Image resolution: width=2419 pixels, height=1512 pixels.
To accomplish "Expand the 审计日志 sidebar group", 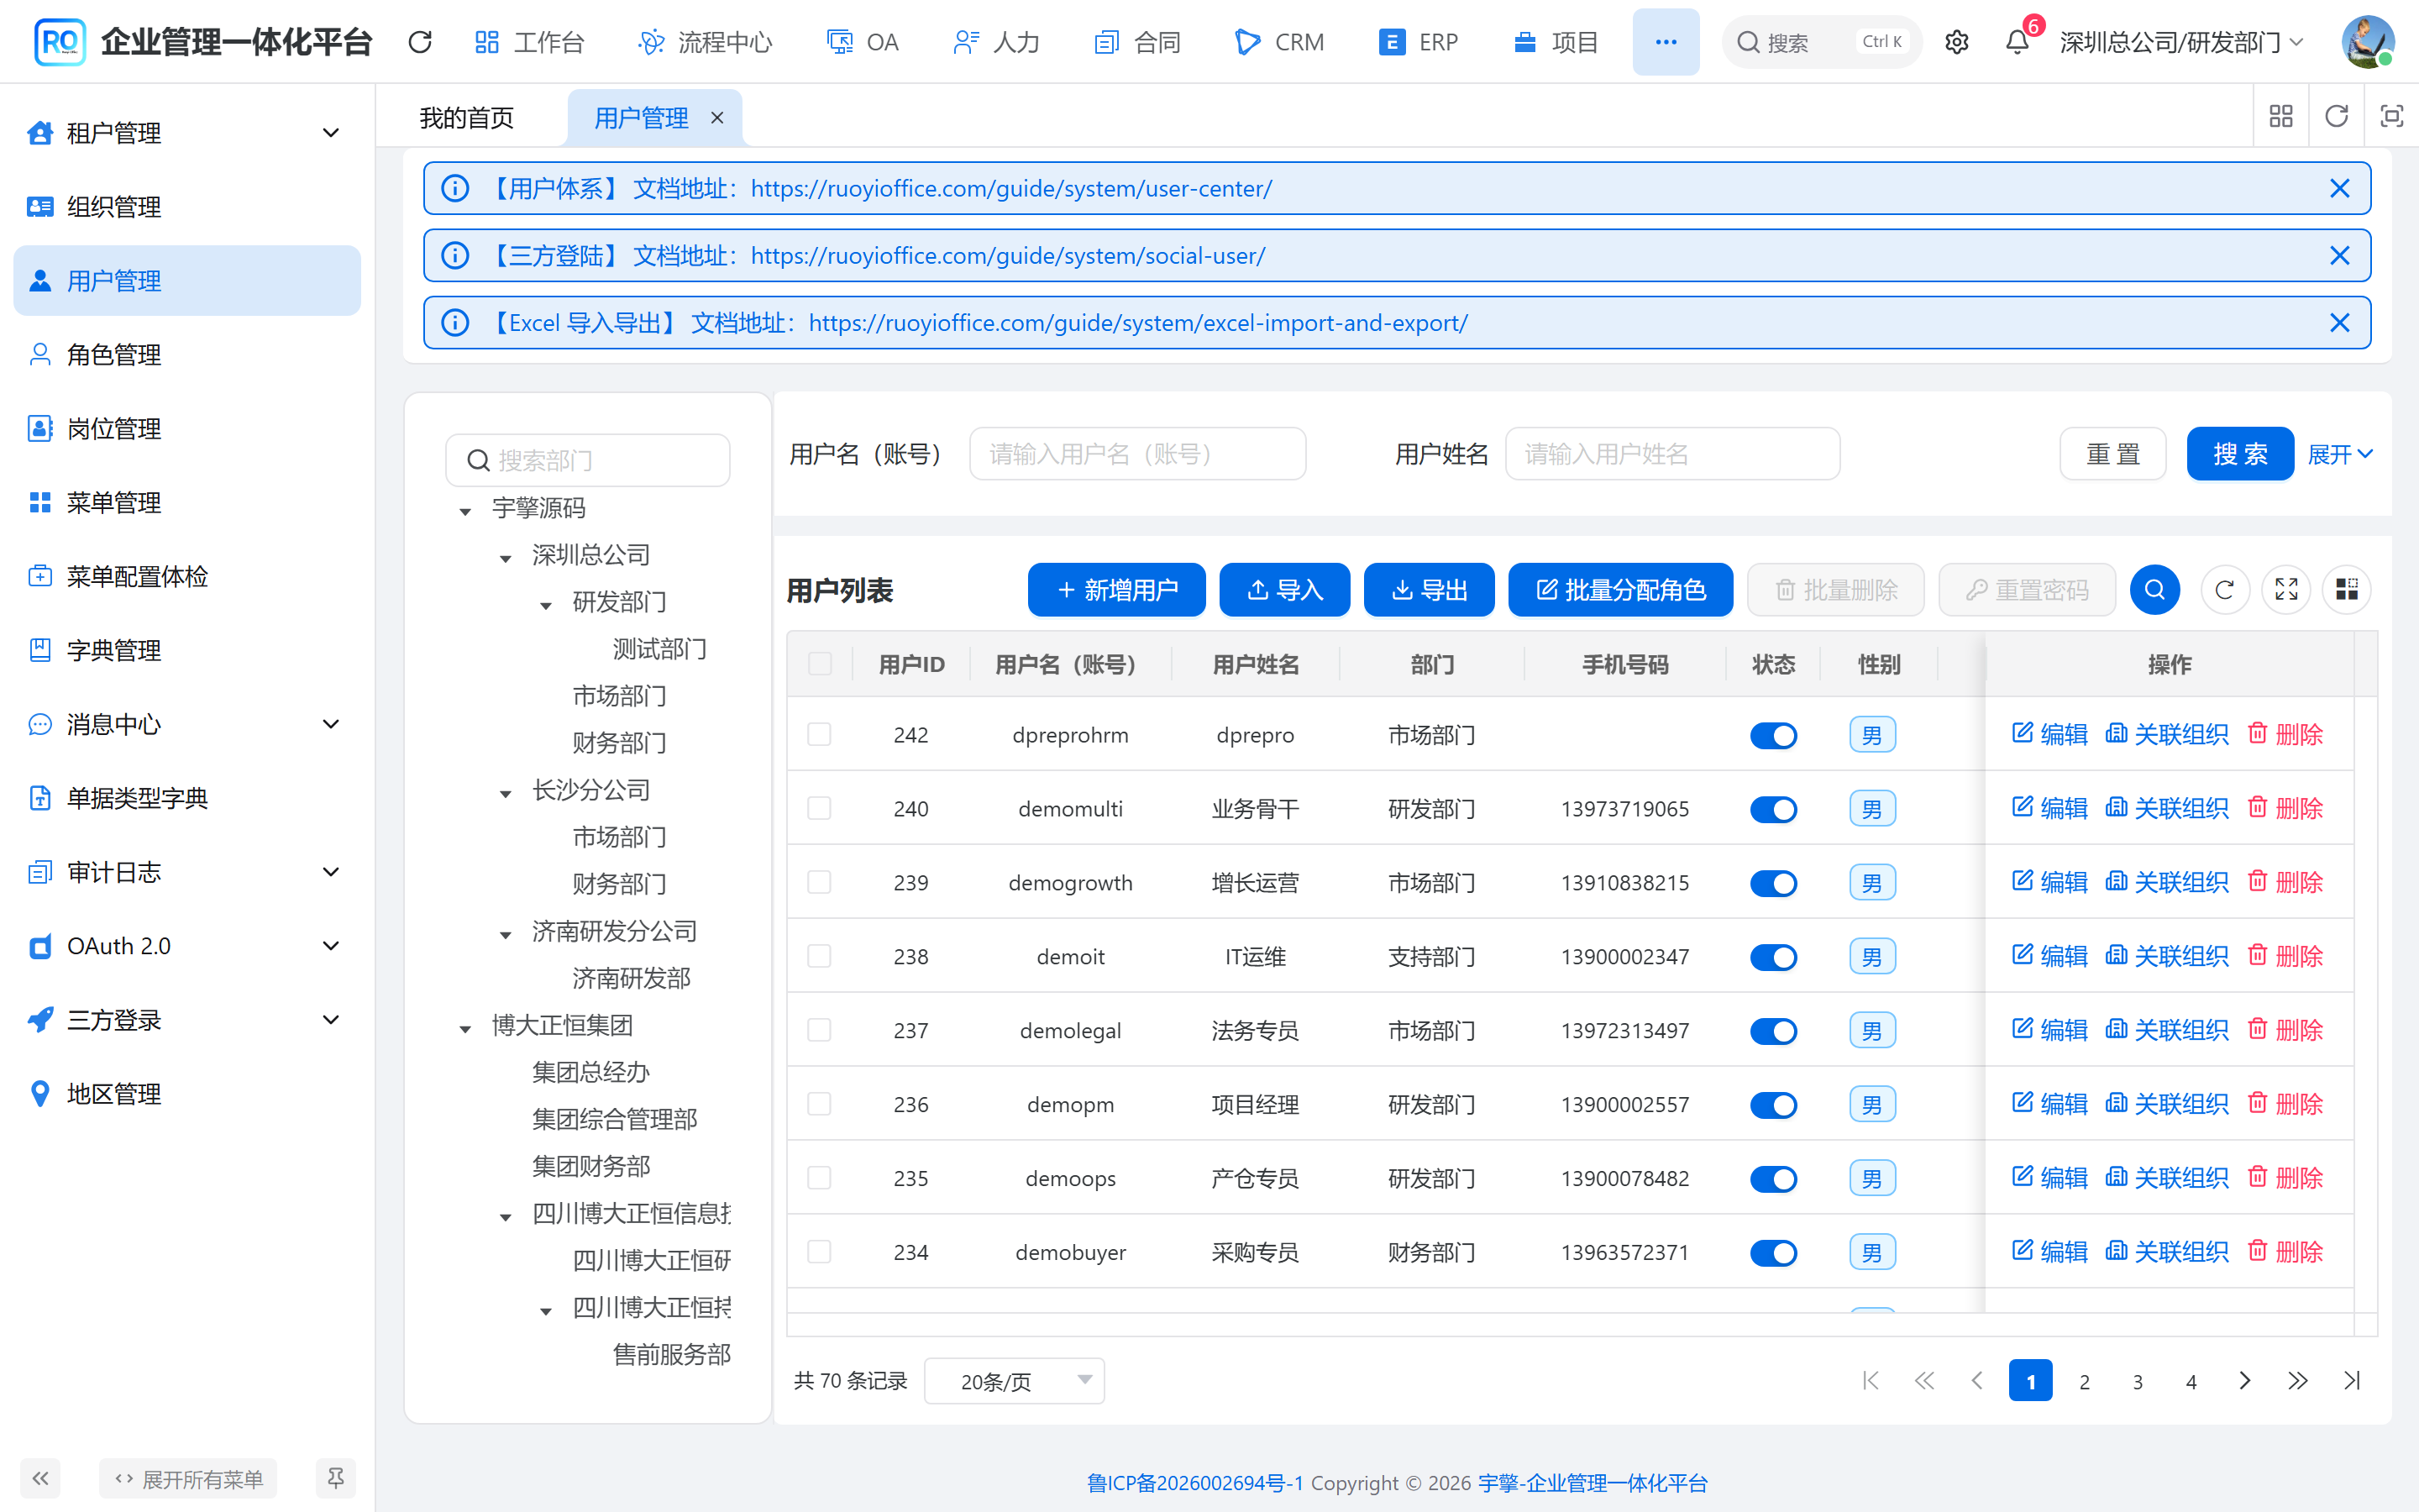I will tap(187, 872).
